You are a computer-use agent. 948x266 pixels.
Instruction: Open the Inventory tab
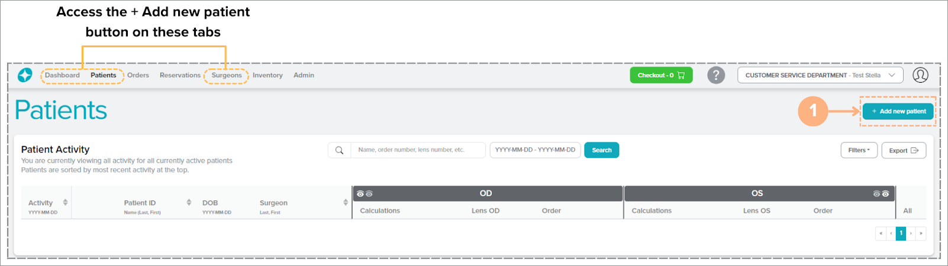(x=267, y=76)
